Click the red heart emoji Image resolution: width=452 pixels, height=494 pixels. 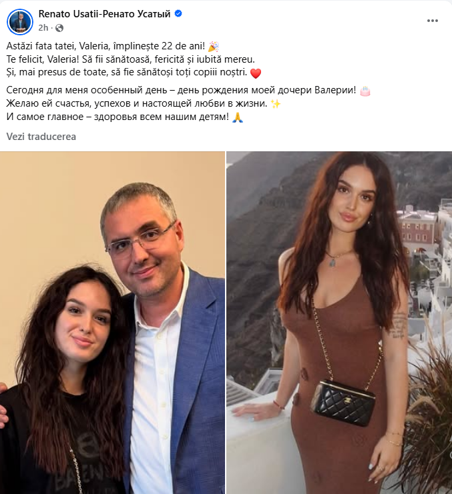click(x=256, y=73)
